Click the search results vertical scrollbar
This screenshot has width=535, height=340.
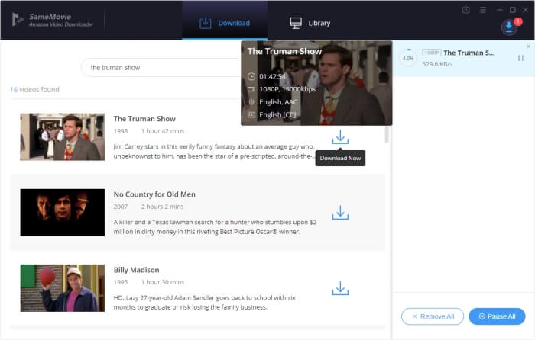[386, 134]
